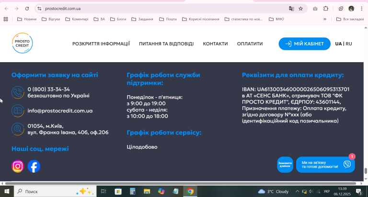Click 'Мій кабінет' button
Screen dimensions: 368x197
point(304,44)
